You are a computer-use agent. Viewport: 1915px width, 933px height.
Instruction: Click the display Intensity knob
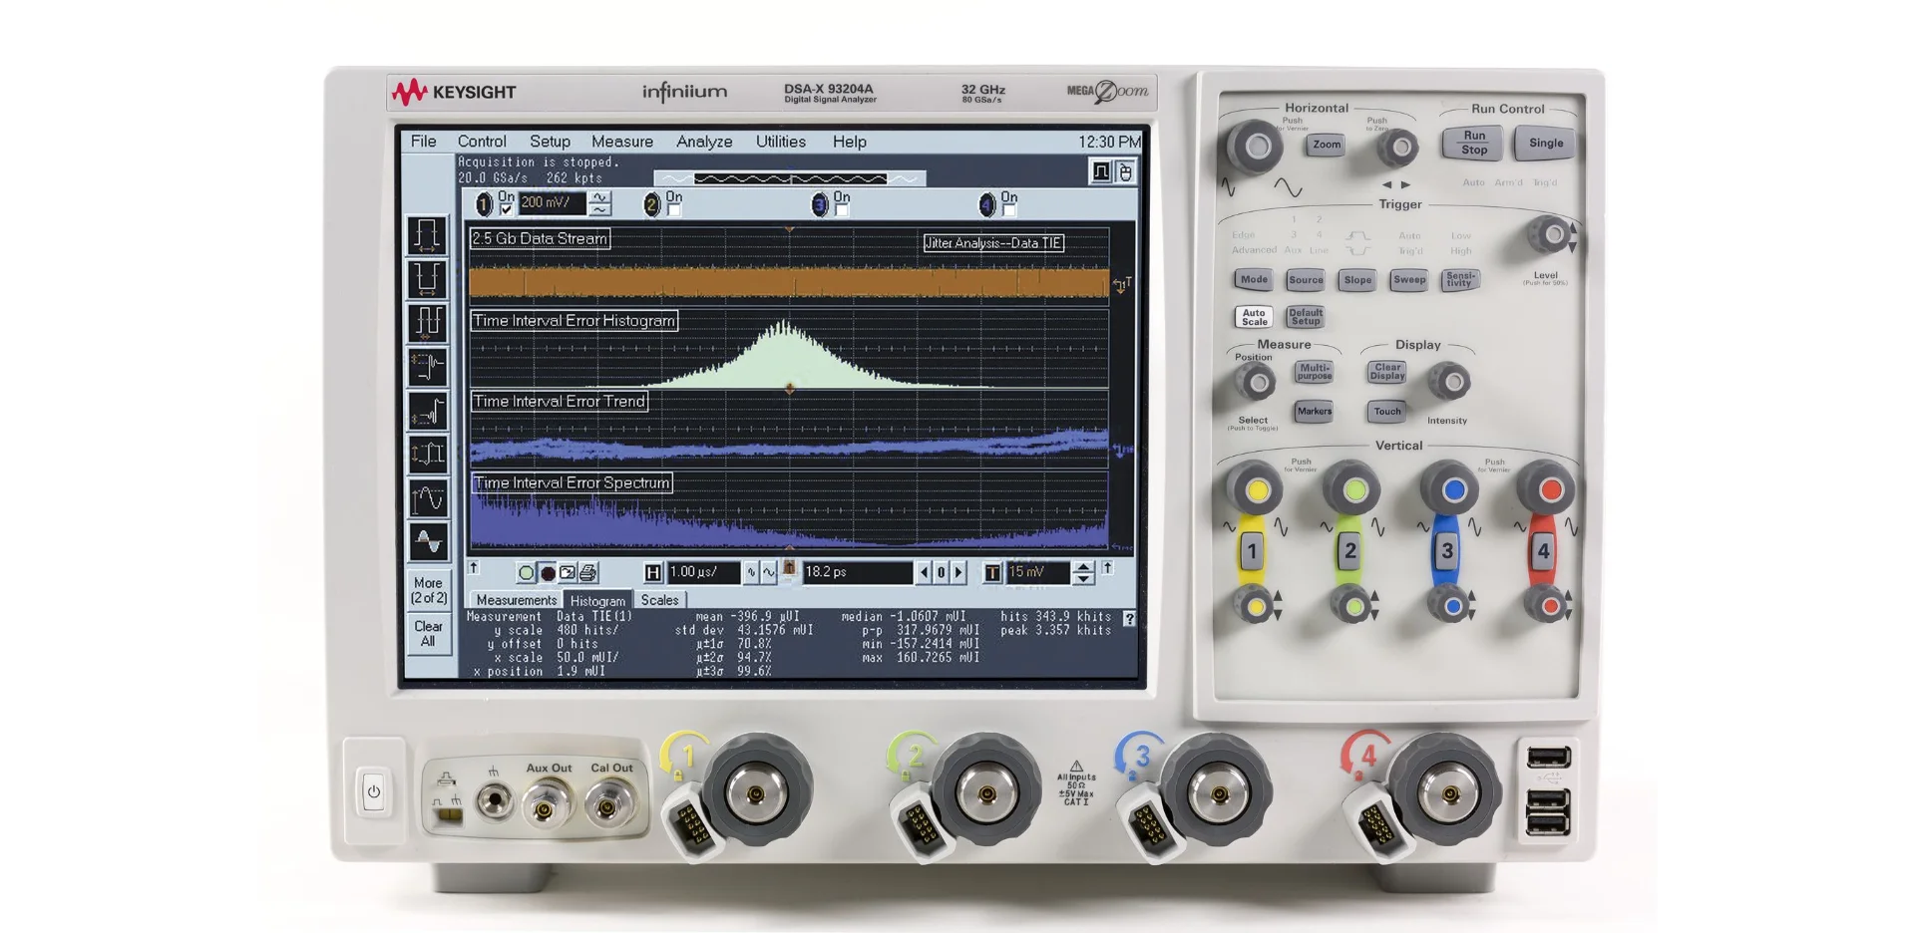click(x=1449, y=382)
